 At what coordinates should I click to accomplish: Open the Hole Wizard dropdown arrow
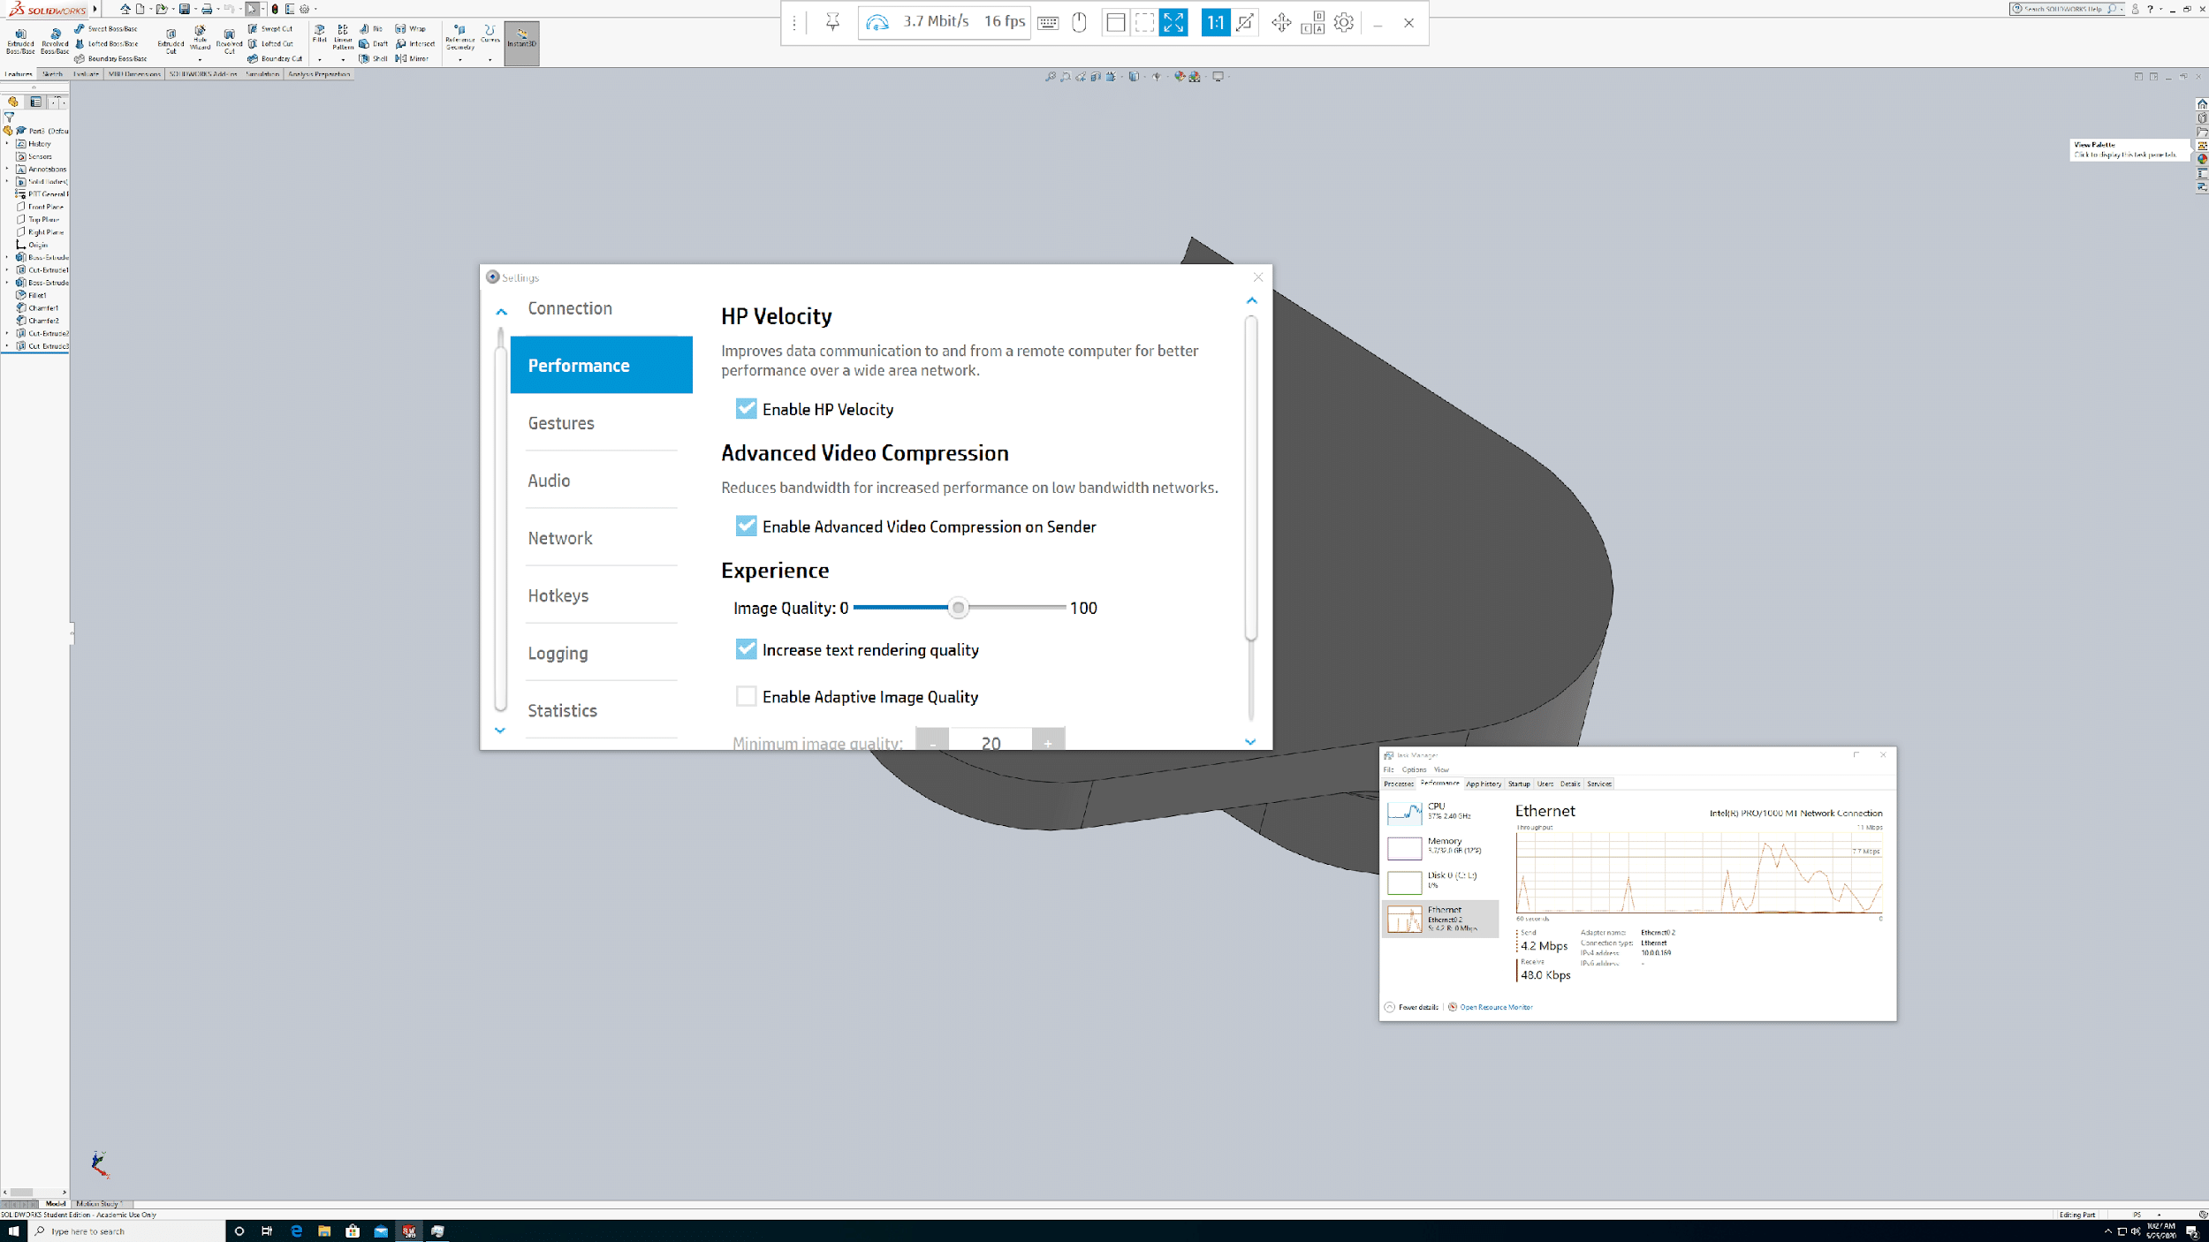point(200,59)
